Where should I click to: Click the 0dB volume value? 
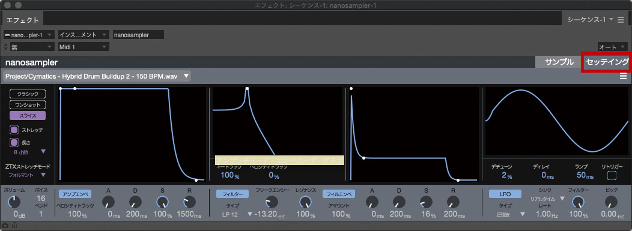point(19,214)
